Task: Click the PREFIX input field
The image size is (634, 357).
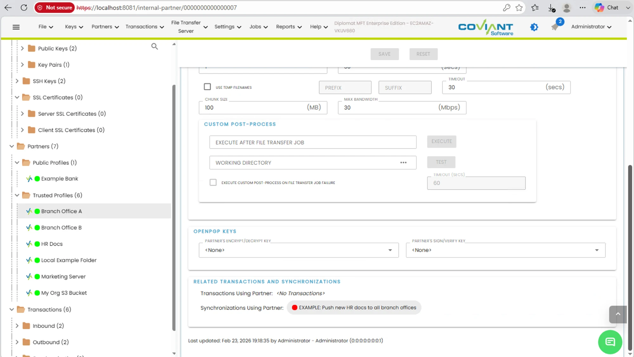Action: coord(345,88)
